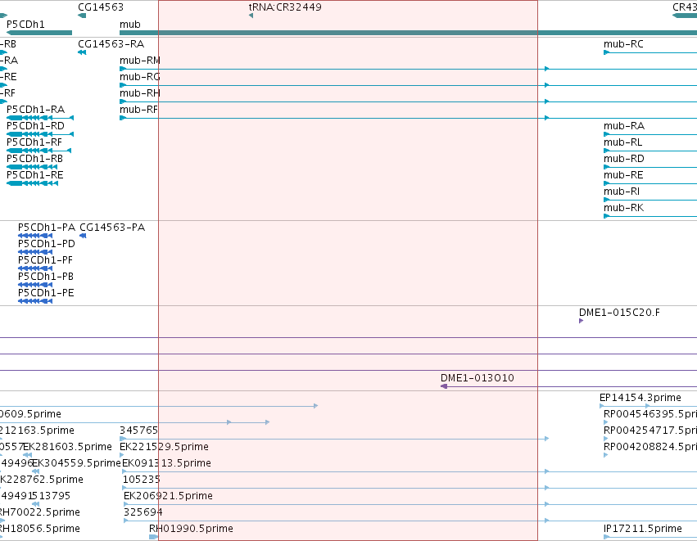Select the small tRNA:CR32449 arrow glyph
This screenshot has width=697, height=541.
[251, 16]
